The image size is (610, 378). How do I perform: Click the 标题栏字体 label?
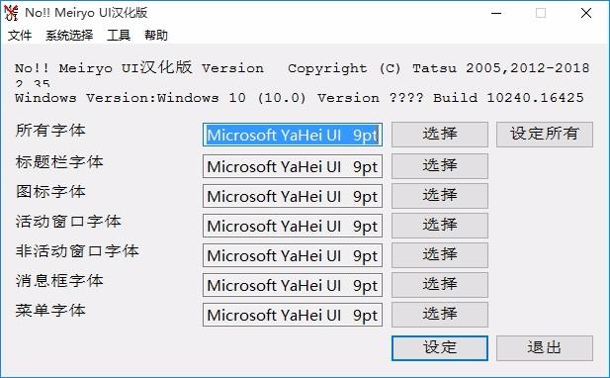click(59, 161)
